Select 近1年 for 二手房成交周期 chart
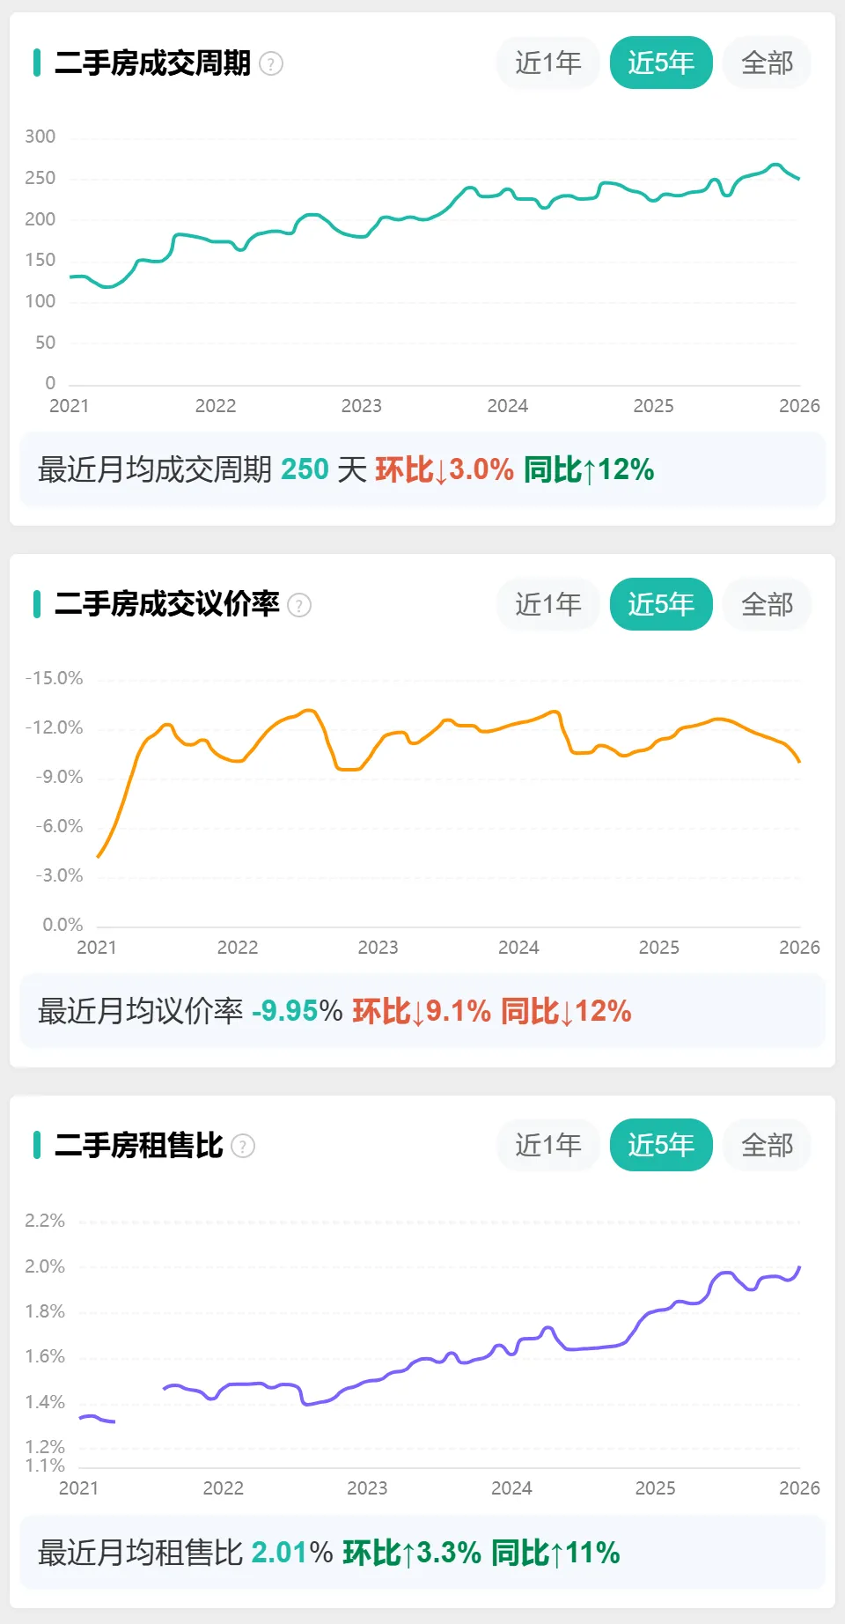 [548, 63]
